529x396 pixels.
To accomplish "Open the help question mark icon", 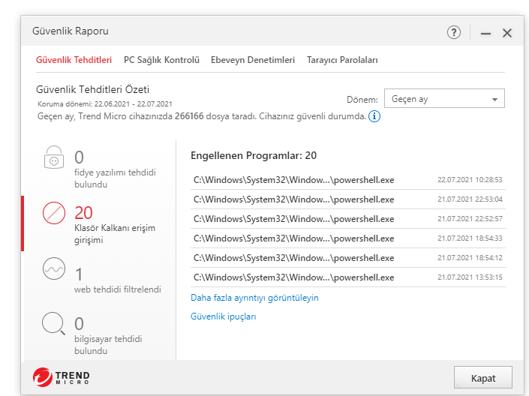I will pyautogui.click(x=454, y=32).
